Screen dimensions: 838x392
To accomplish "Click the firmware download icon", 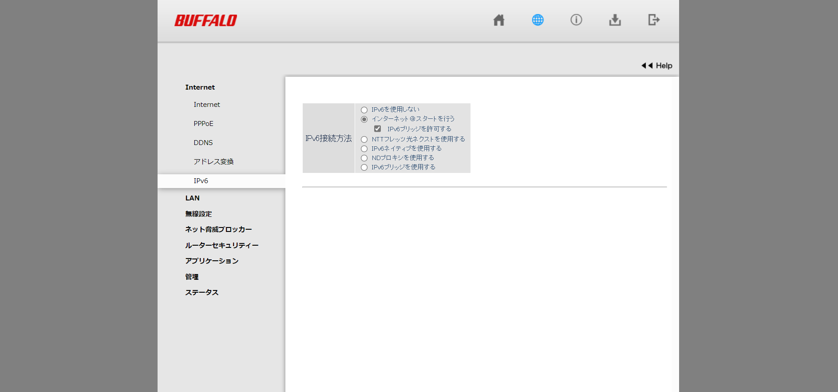I will coord(615,20).
